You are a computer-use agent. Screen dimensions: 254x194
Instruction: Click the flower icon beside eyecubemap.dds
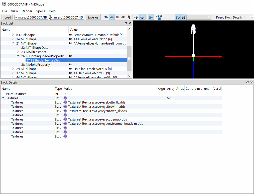tap(65, 119)
